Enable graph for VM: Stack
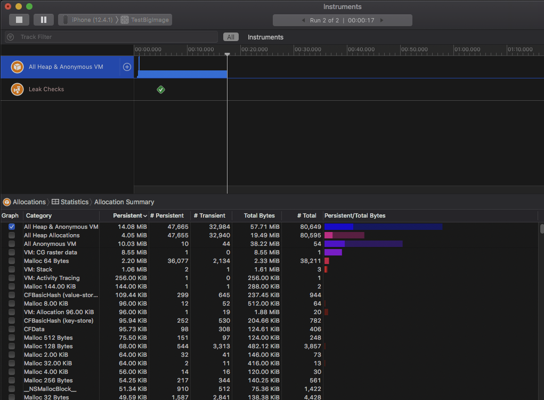This screenshot has height=400, width=544. point(12,269)
